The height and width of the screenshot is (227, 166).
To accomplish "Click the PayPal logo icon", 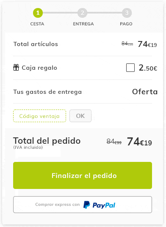I will point(86,205).
